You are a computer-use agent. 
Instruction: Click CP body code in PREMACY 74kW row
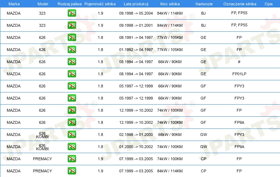pyautogui.click(x=203, y=159)
